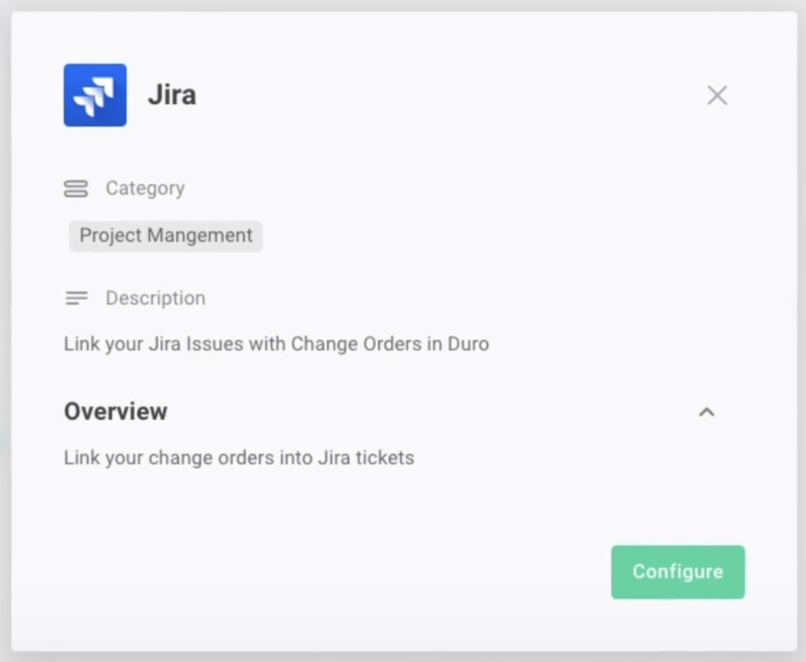Select the Project Mangement category tag

[165, 236]
